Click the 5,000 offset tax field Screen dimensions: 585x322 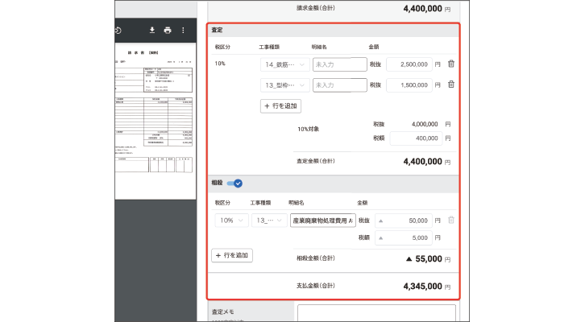pyautogui.click(x=404, y=237)
